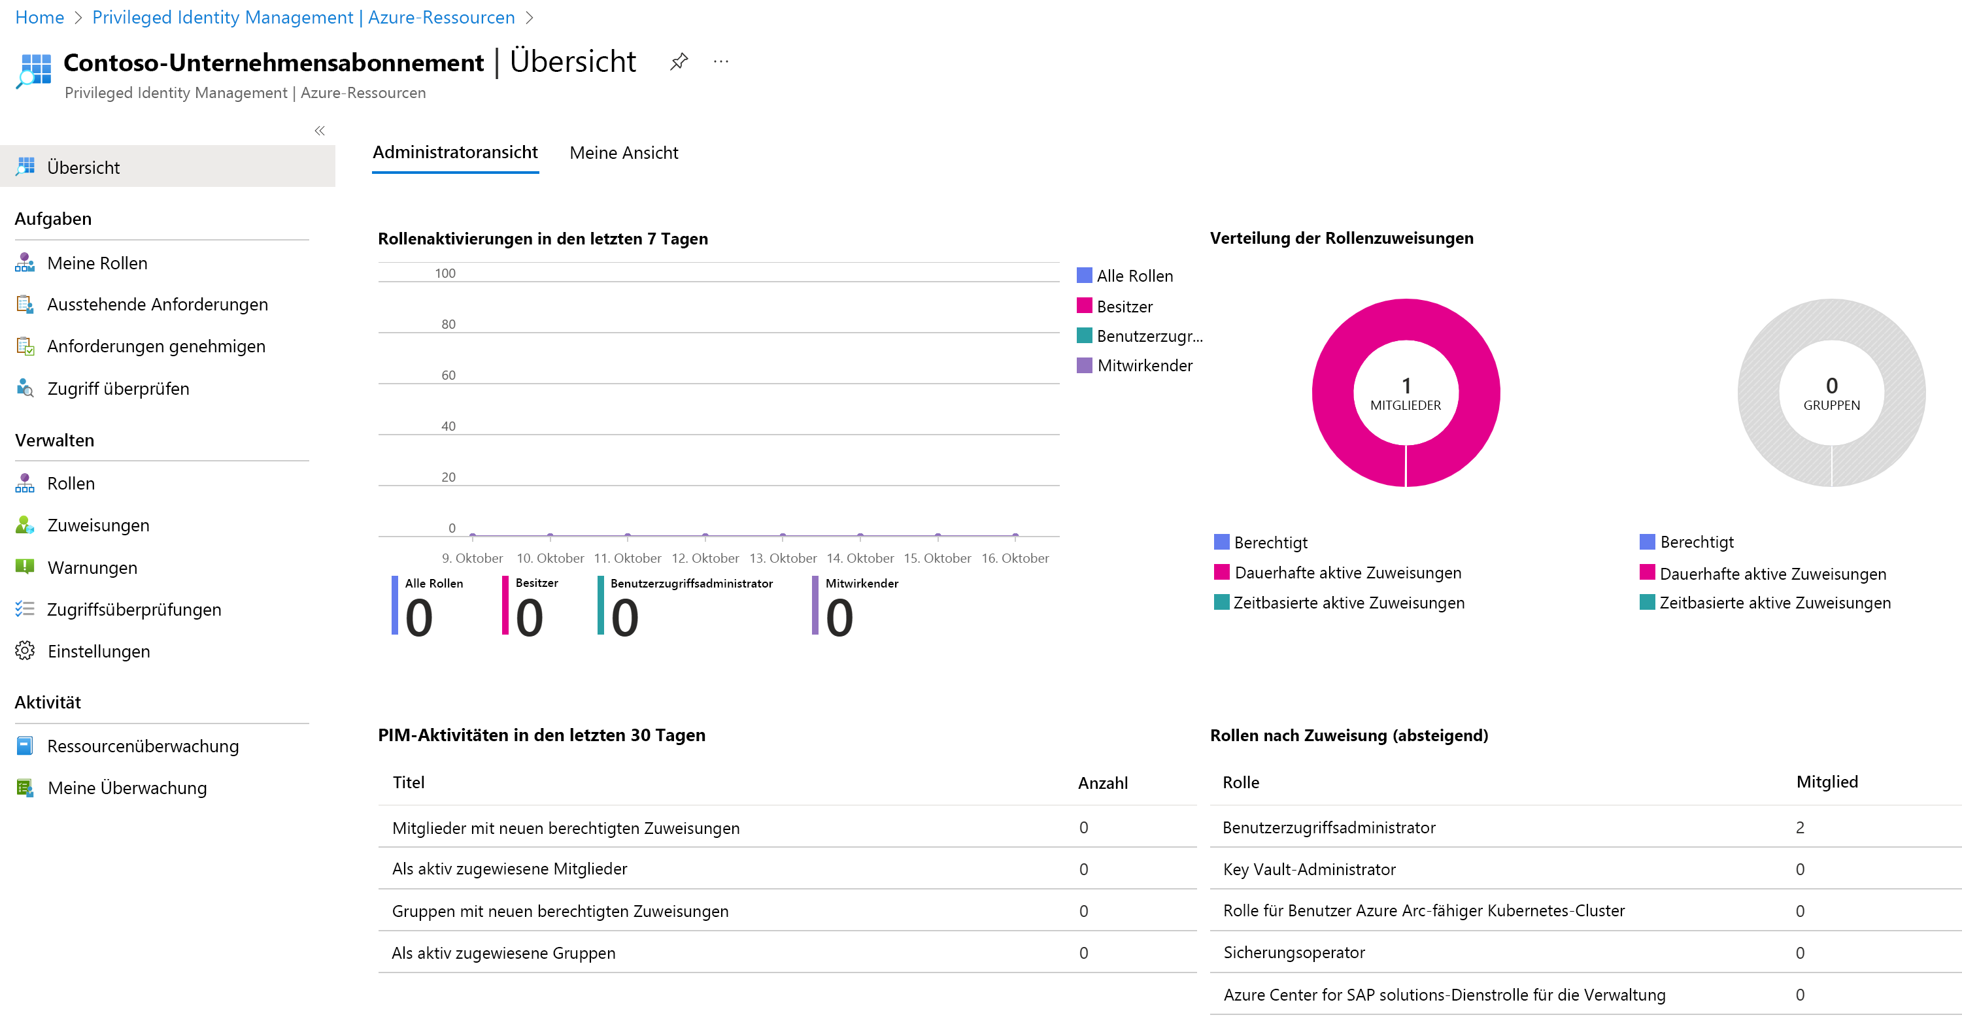Click Dauerhafte aktive Zuweisungen swatch under Gruppen donut
1962x1030 pixels.
pyautogui.click(x=1647, y=573)
